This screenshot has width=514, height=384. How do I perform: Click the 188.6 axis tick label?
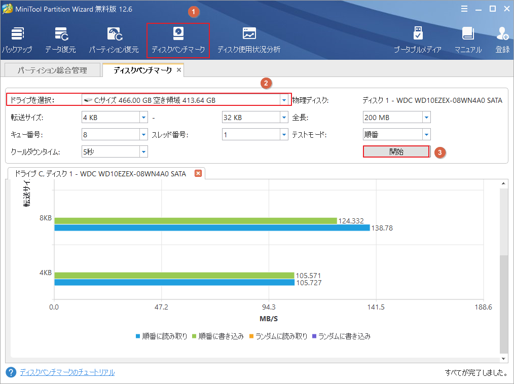pyautogui.click(x=484, y=307)
